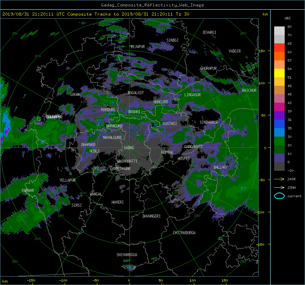Image resolution: width=305 pixels, height=285 pixels.
Task: Click the KOPPAL city label
Action: 167,152
